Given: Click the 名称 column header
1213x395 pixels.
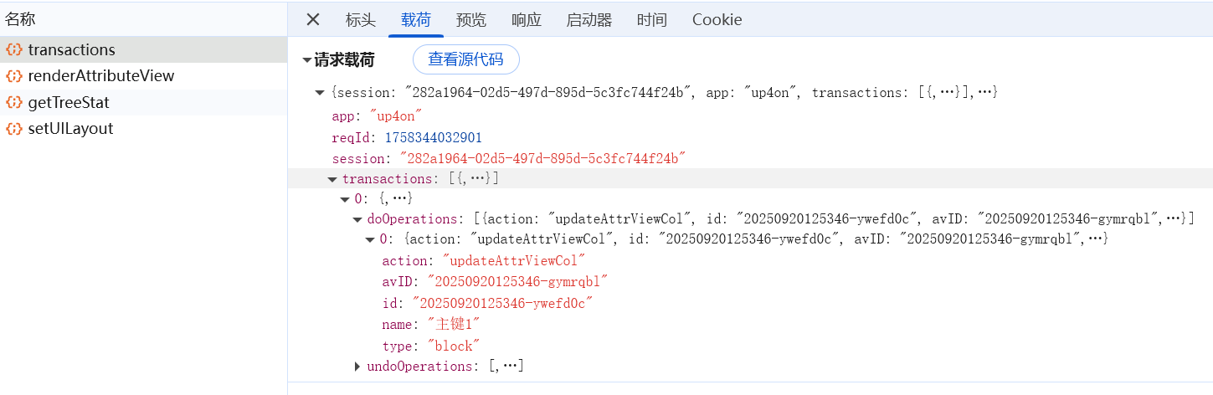Looking at the screenshot, I should click(20, 20).
